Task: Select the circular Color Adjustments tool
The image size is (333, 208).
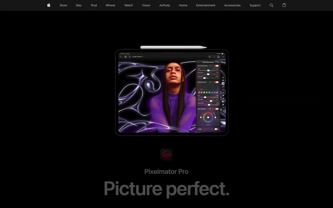Action: (223, 83)
